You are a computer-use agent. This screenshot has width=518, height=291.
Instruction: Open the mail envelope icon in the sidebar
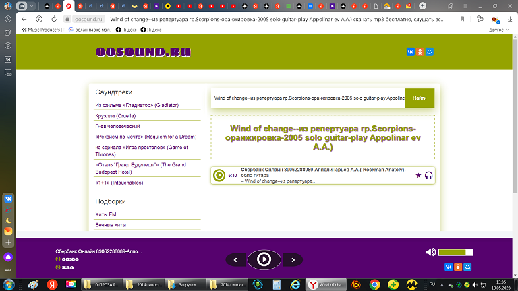(x=8, y=231)
